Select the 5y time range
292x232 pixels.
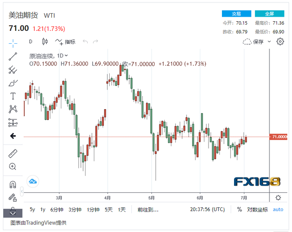click(x=33, y=210)
